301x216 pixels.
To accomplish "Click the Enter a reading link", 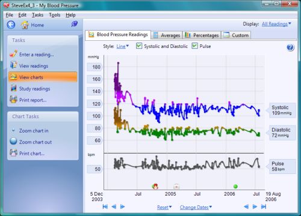I will click(37, 55).
